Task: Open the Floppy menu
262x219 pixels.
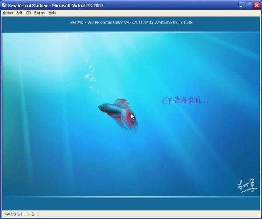Action: (40, 13)
